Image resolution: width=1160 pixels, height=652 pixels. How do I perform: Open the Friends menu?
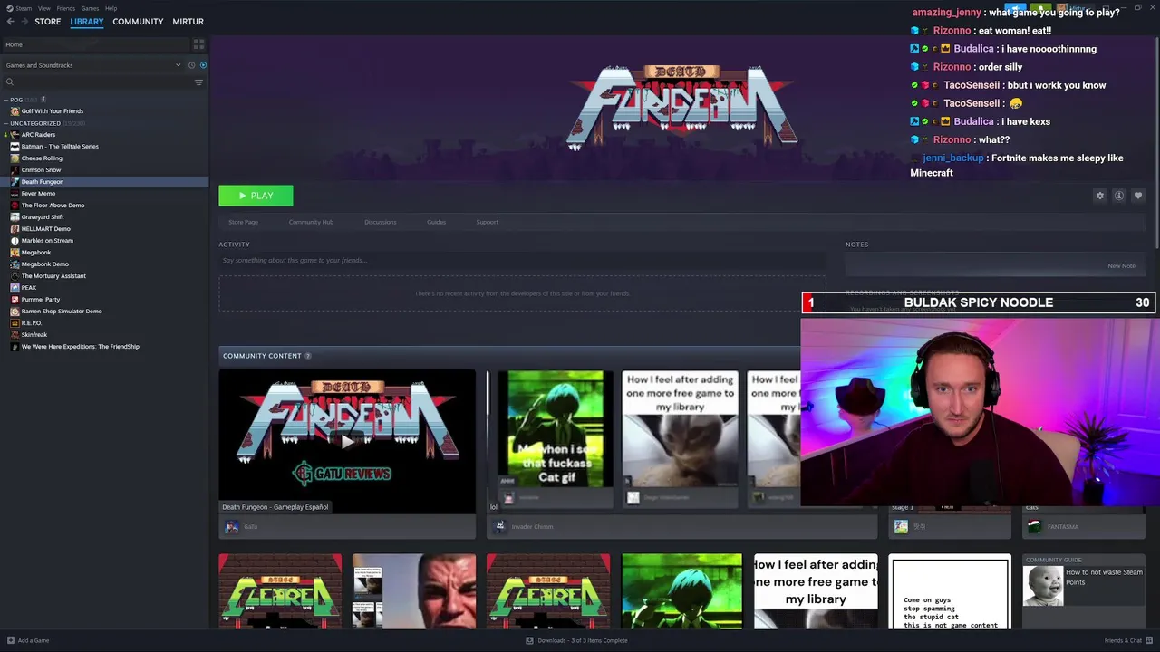[x=66, y=8]
